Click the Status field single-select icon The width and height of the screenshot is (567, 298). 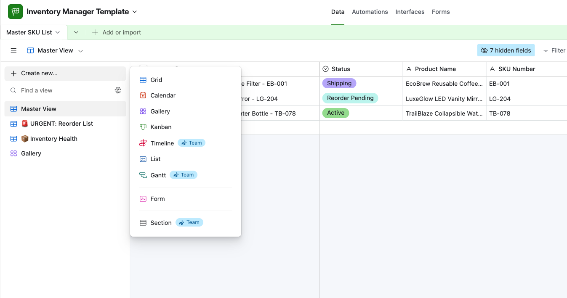click(325, 69)
